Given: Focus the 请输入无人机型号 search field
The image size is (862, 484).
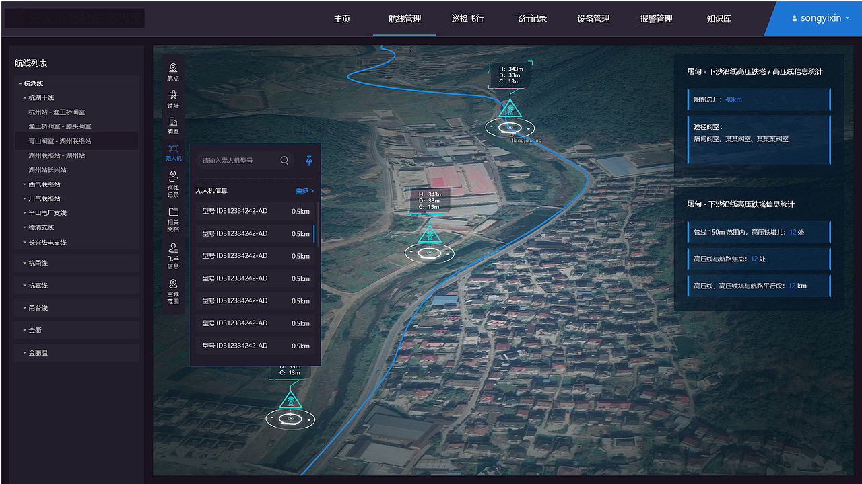Looking at the screenshot, I should pyautogui.click(x=245, y=161).
